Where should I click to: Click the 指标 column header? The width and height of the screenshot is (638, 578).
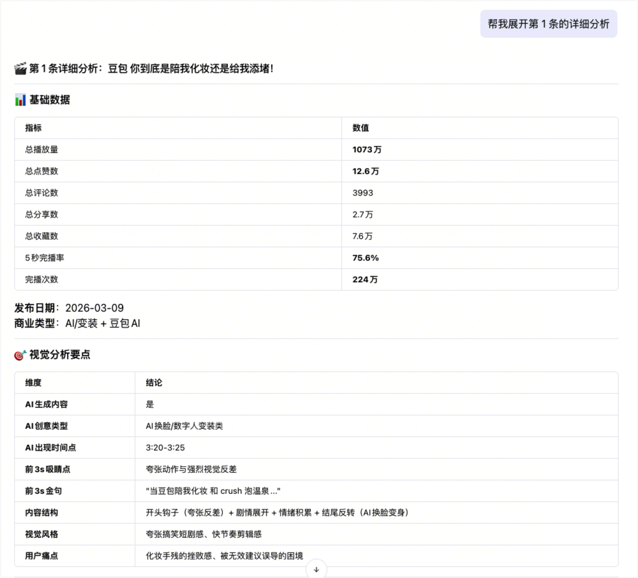coord(33,128)
